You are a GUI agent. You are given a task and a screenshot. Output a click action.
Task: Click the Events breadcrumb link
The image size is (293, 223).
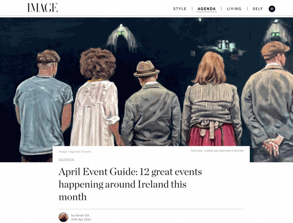point(87,151)
